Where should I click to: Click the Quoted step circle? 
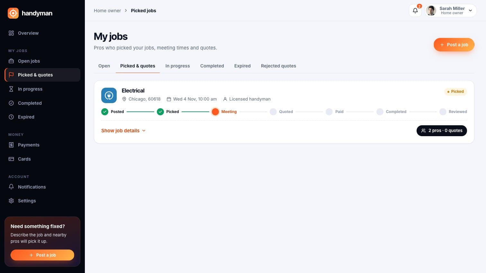pos(273,112)
